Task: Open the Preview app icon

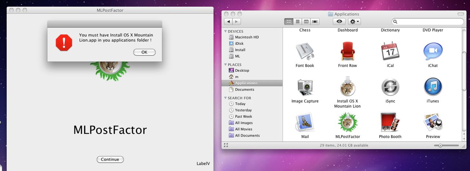Action: pos(433,123)
